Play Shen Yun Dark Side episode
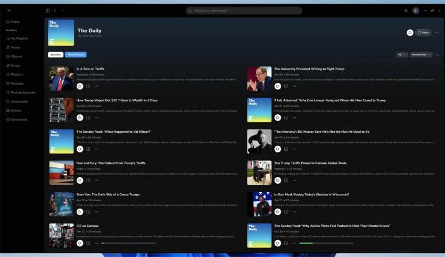 click(80, 212)
